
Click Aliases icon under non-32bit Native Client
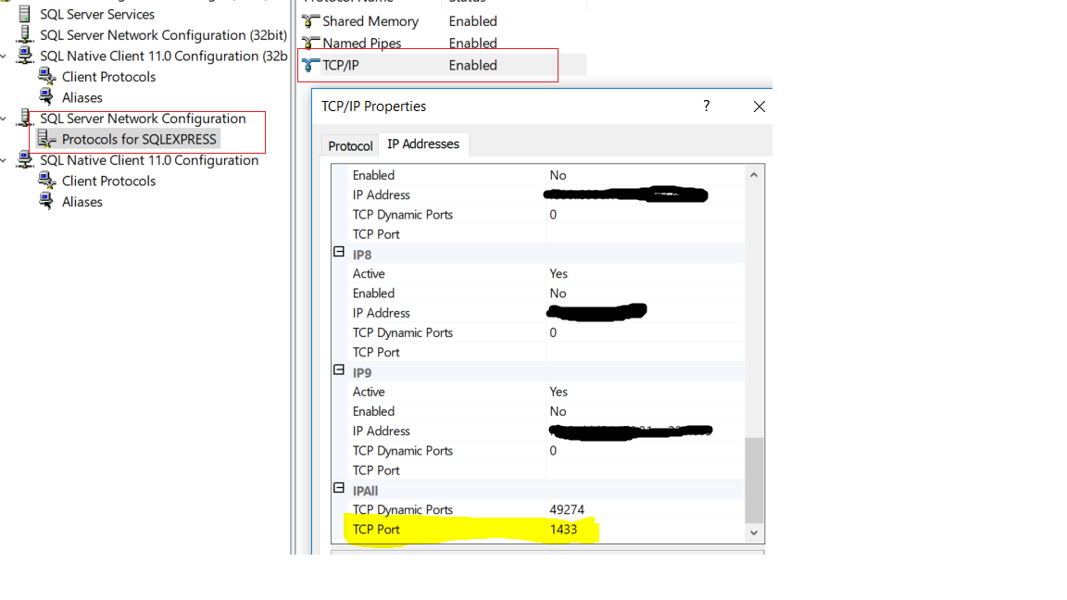[x=47, y=201]
